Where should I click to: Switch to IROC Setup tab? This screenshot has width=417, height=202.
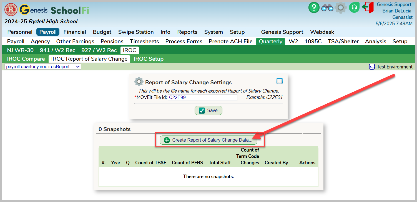click(x=149, y=59)
